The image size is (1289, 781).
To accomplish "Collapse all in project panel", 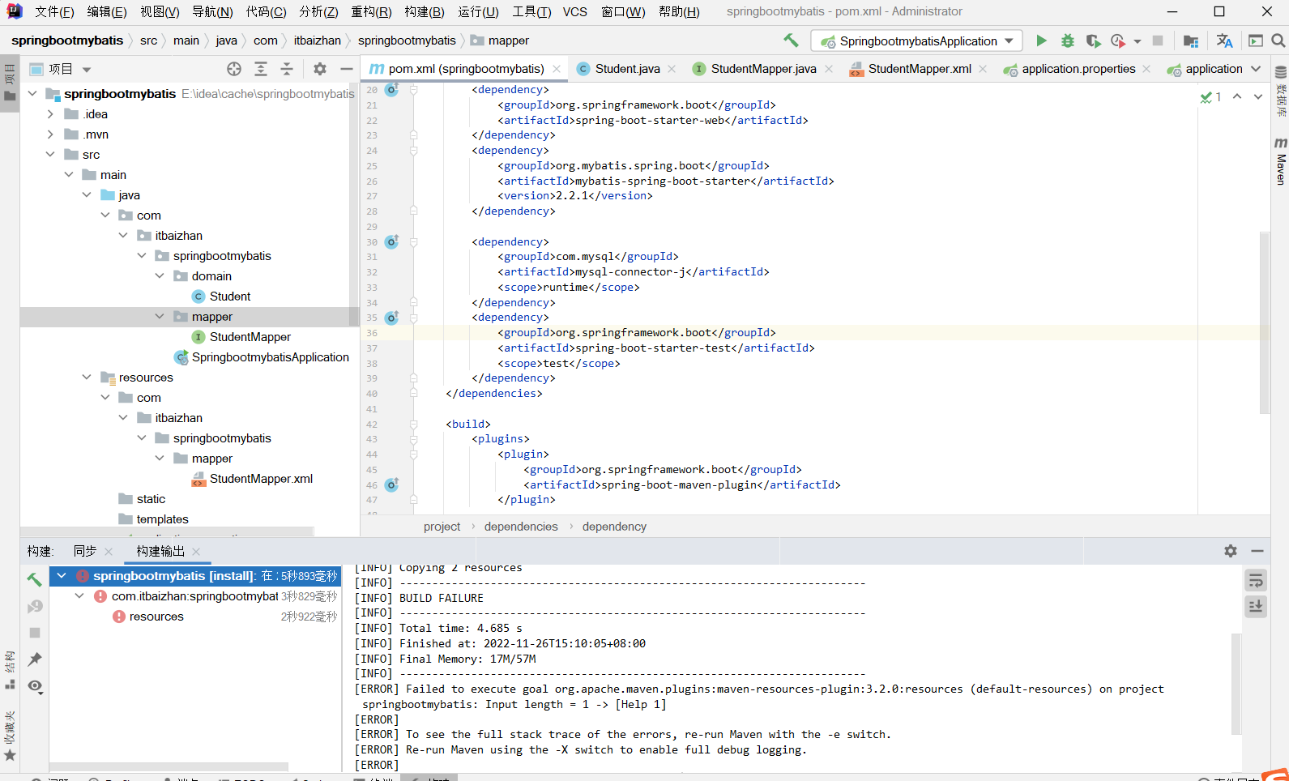I will tap(287, 69).
